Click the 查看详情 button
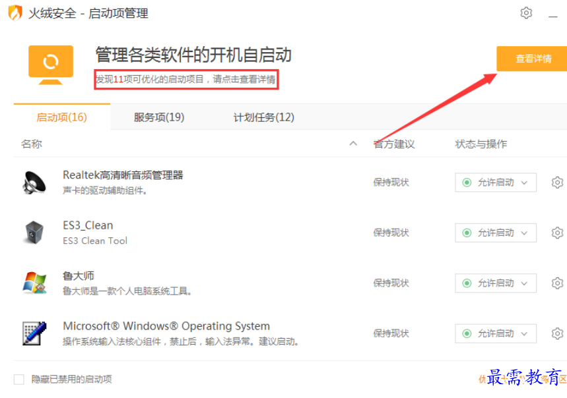The height and width of the screenshot is (398, 567). [x=531, y=59]
